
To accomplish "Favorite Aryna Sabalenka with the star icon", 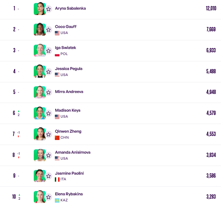I will coord(48,9).
